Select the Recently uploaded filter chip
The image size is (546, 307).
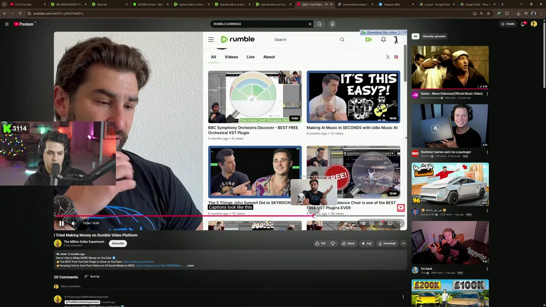(x=434, y=36)
